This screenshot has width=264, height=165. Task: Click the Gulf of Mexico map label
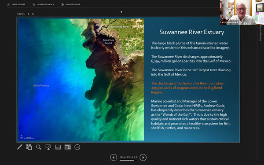pyautogui.click(x=41, y=85)
